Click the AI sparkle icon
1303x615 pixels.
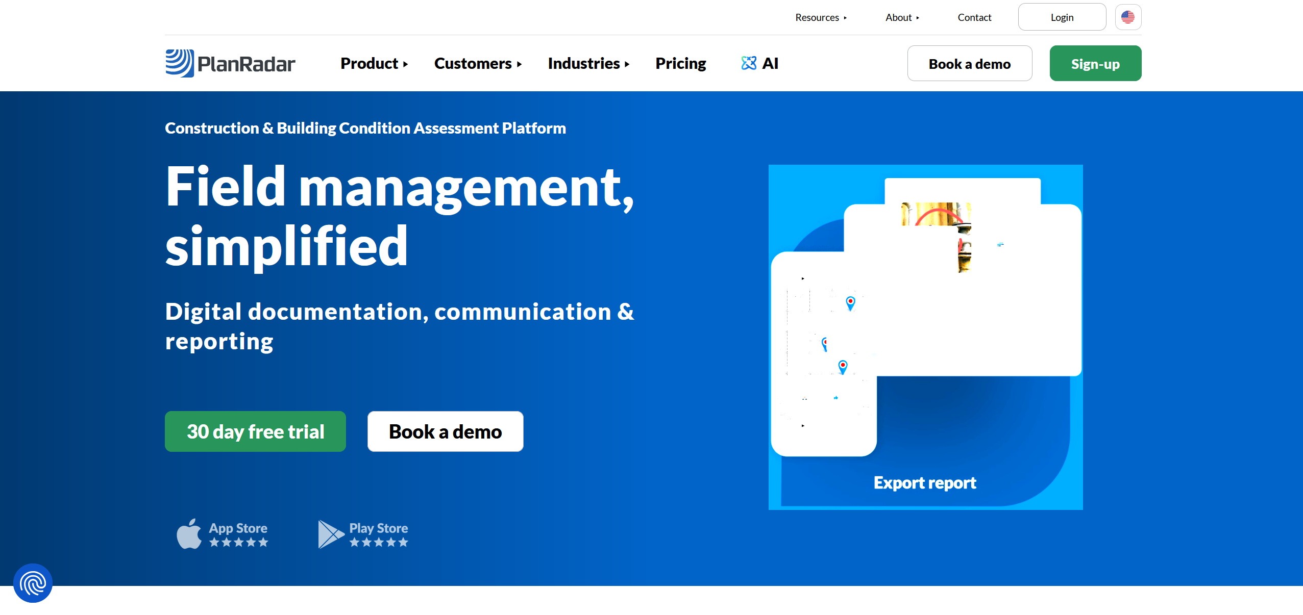click(748, 63)
